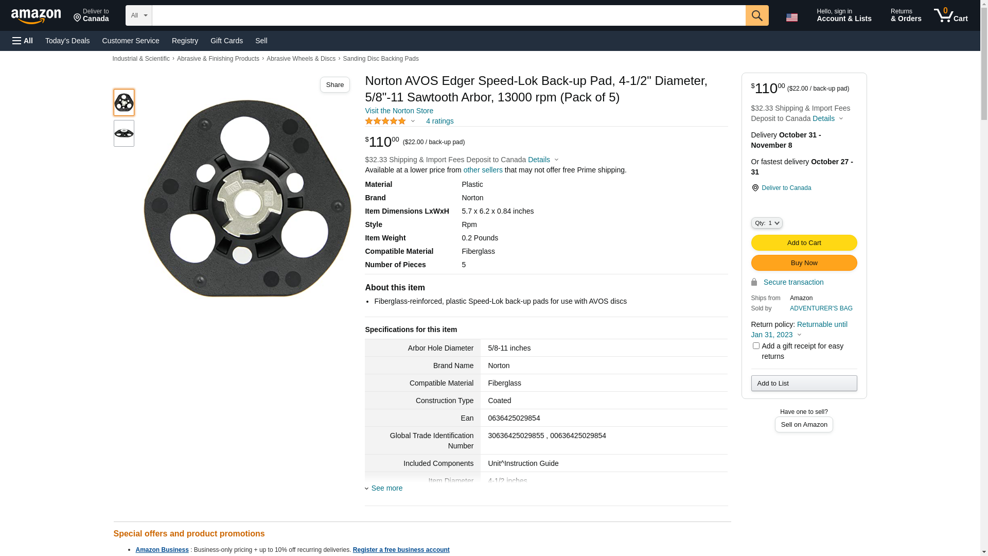Open the US flag language selector

tap(792, 18)
